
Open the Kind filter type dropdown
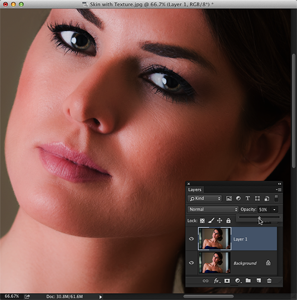click(x=205, y=199)
